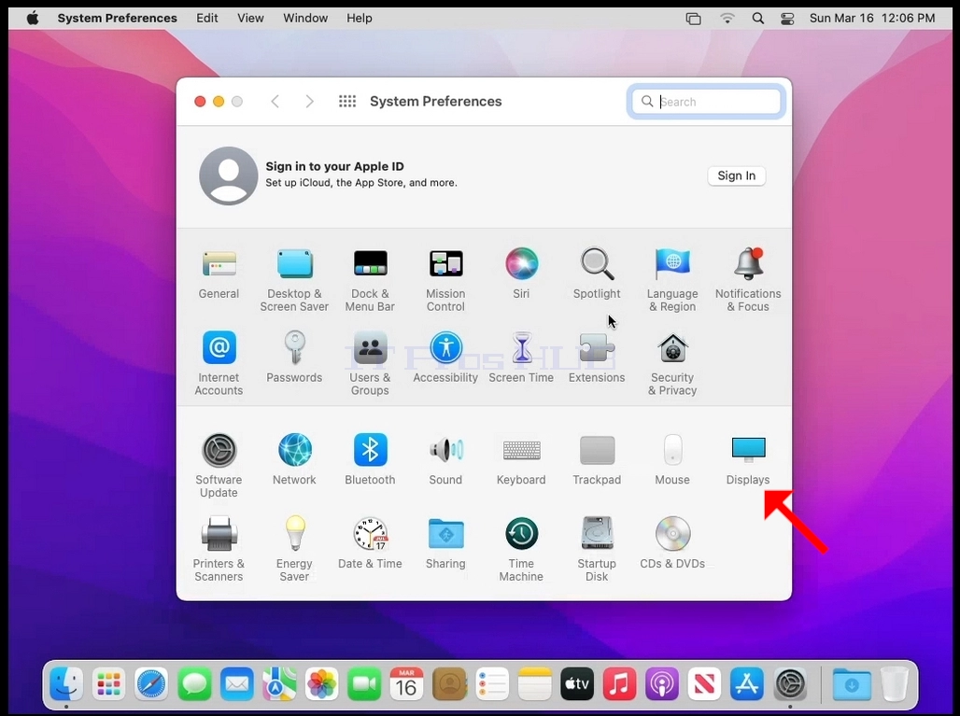This screenshot has height=716, width=960.
Task: Click the Apple ID avatar picture
Action: (x=229, y=176)
